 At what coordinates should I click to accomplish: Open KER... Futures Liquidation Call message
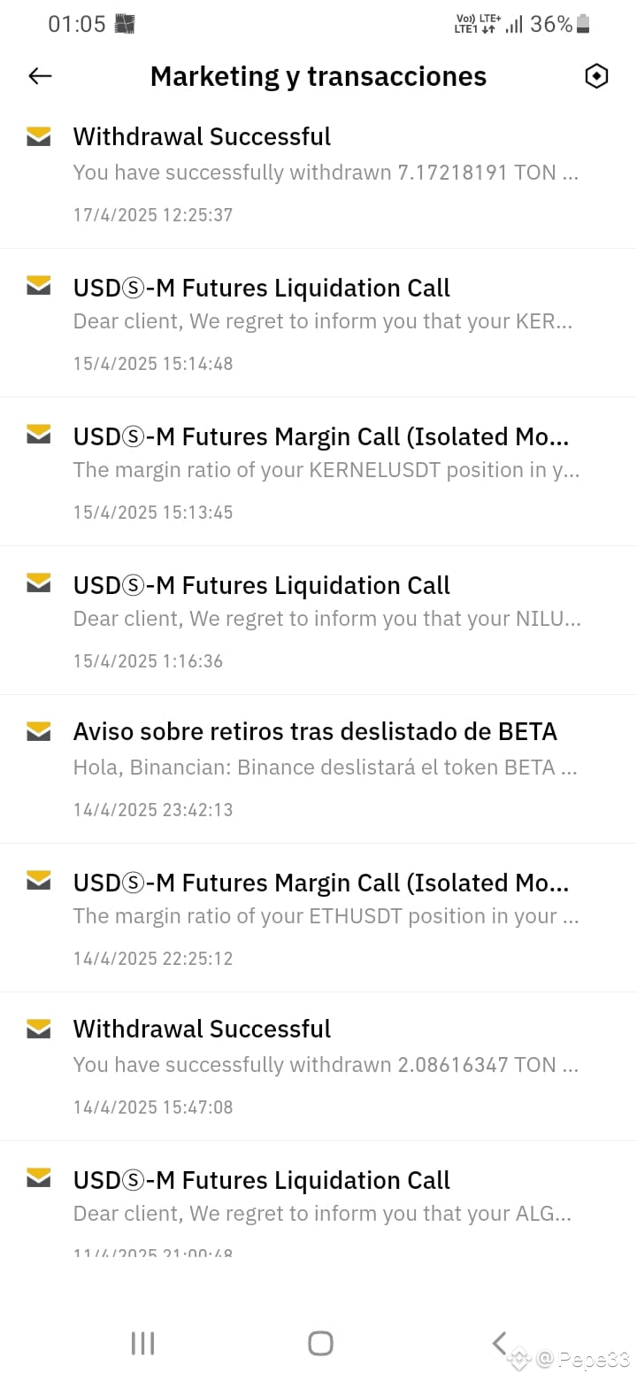coord(318,323)
